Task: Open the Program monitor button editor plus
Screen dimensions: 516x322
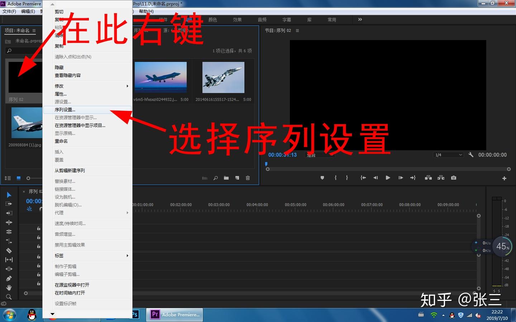Action: coord(504,178)
